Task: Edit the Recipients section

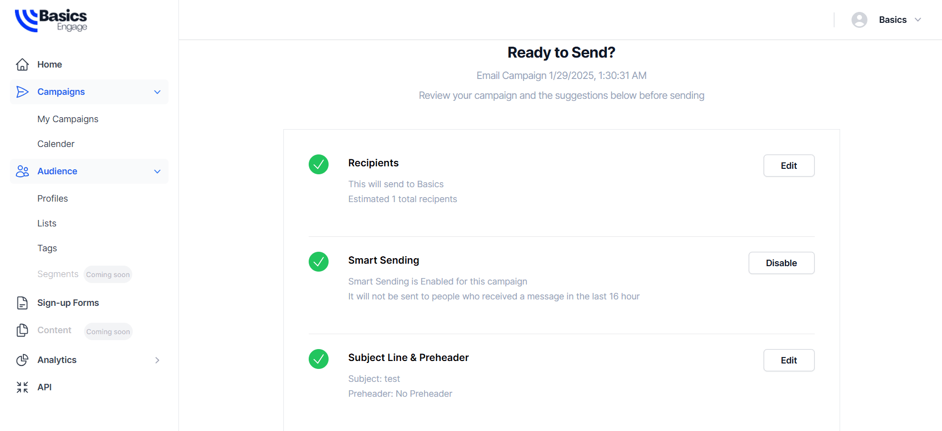Action: [x=788, y=166]
